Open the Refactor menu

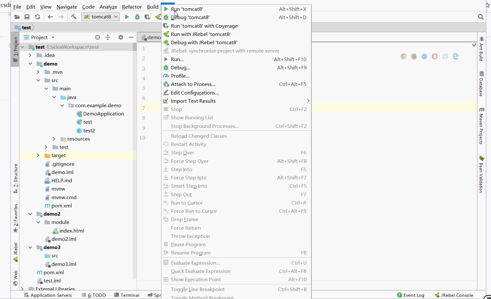click(x=132, y=7)
